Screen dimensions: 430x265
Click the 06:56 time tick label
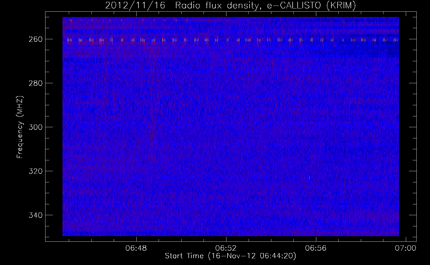pyautogui.click(x=316, y=248)
